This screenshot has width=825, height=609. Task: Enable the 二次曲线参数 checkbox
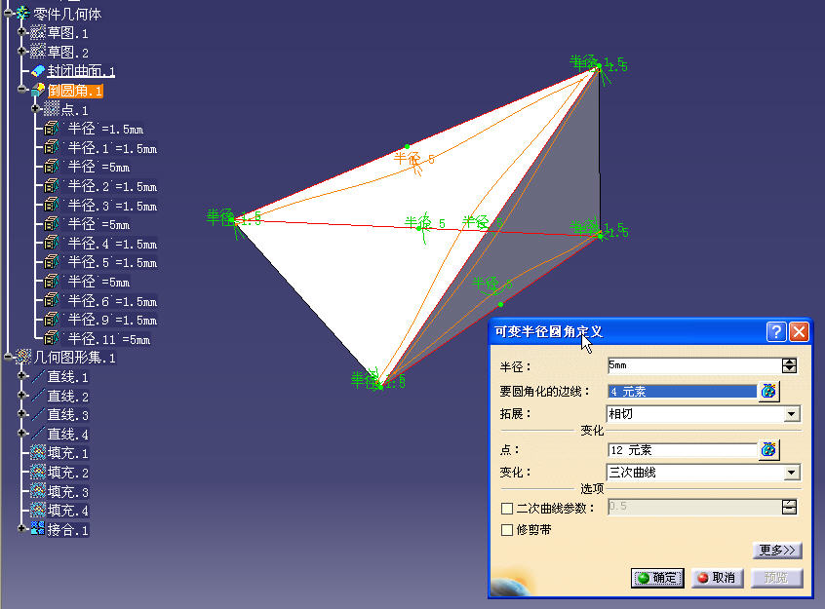507,509
